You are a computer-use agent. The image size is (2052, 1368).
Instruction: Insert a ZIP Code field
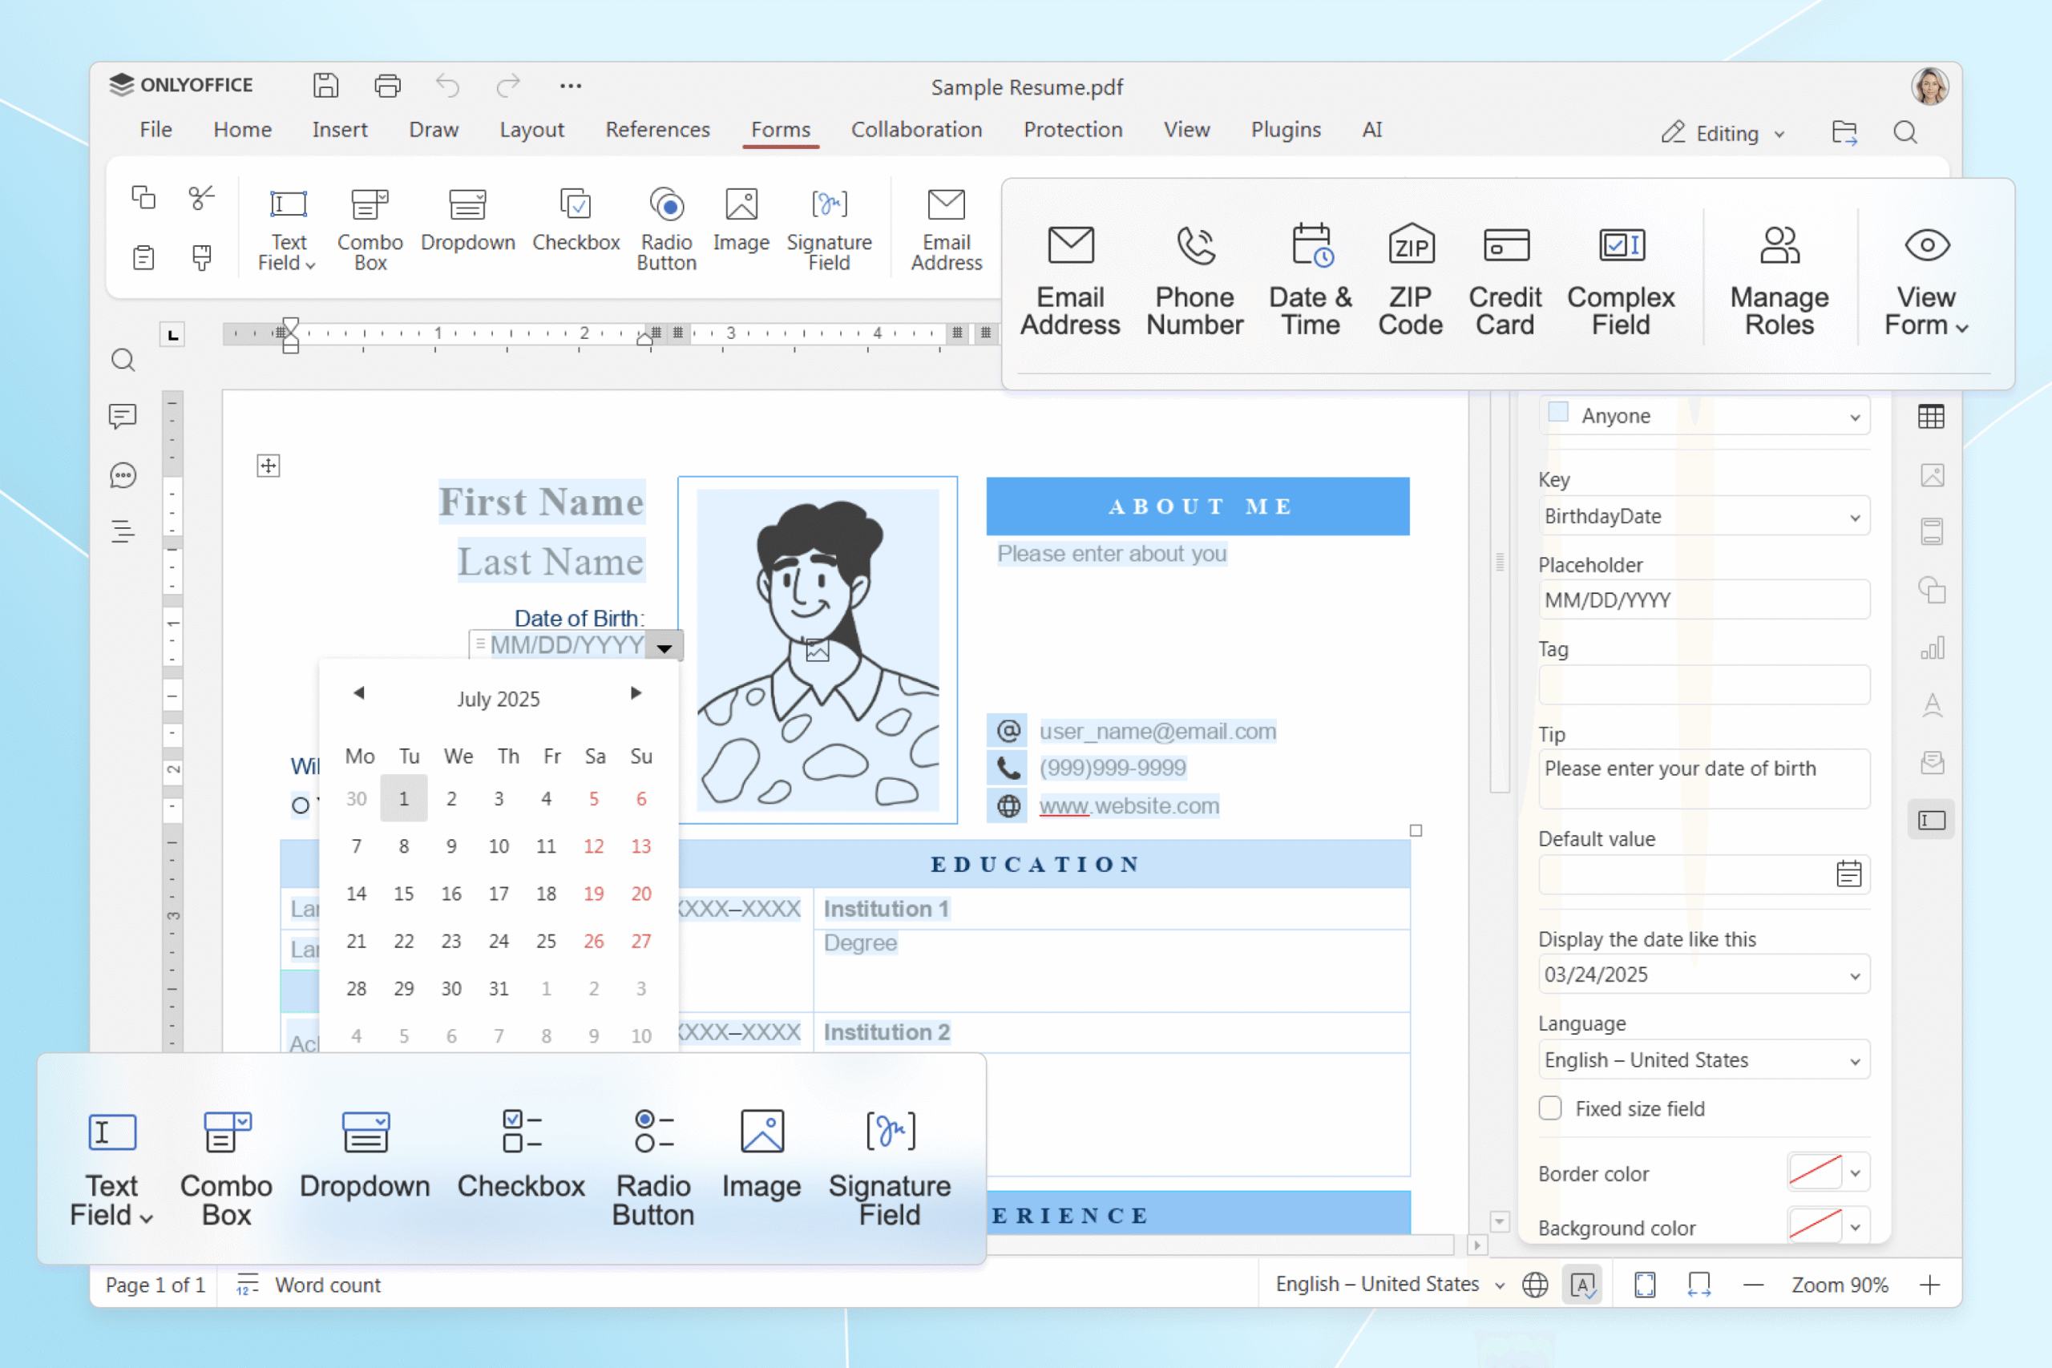click(1411, 280)
